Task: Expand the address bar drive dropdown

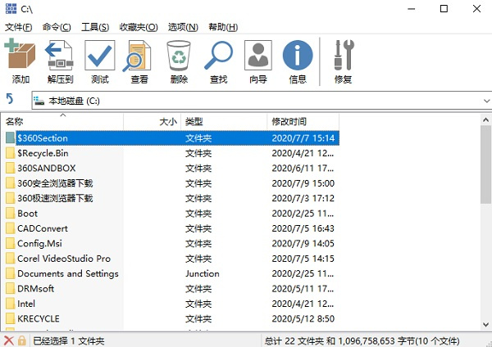Action: point(486,101)
